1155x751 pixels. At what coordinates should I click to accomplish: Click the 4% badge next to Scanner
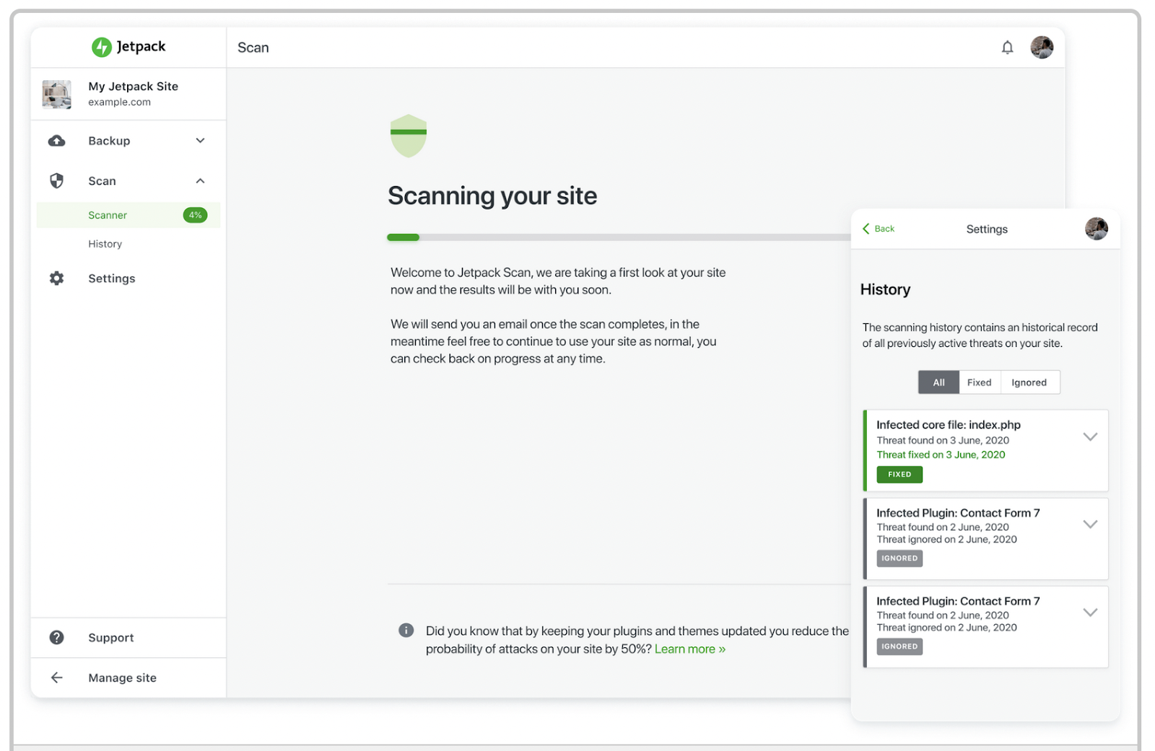(195, 215)
